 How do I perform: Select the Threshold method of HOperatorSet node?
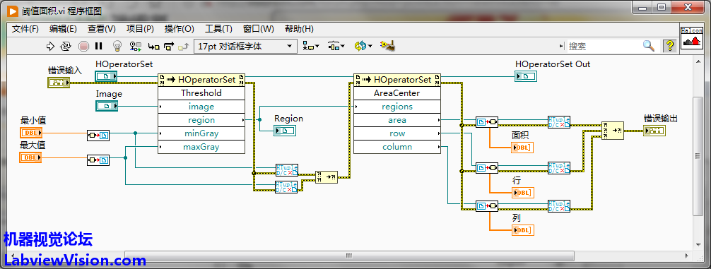tap(201, 93)
